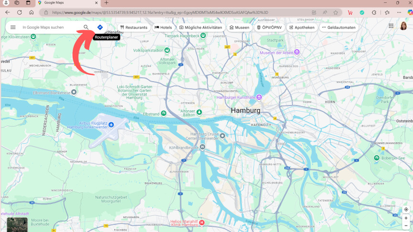Reload the page
The height and width of the screenshot is (232, 413).
(20, 12)
